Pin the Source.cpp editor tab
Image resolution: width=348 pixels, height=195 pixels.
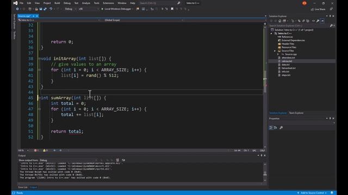point(34,16)
